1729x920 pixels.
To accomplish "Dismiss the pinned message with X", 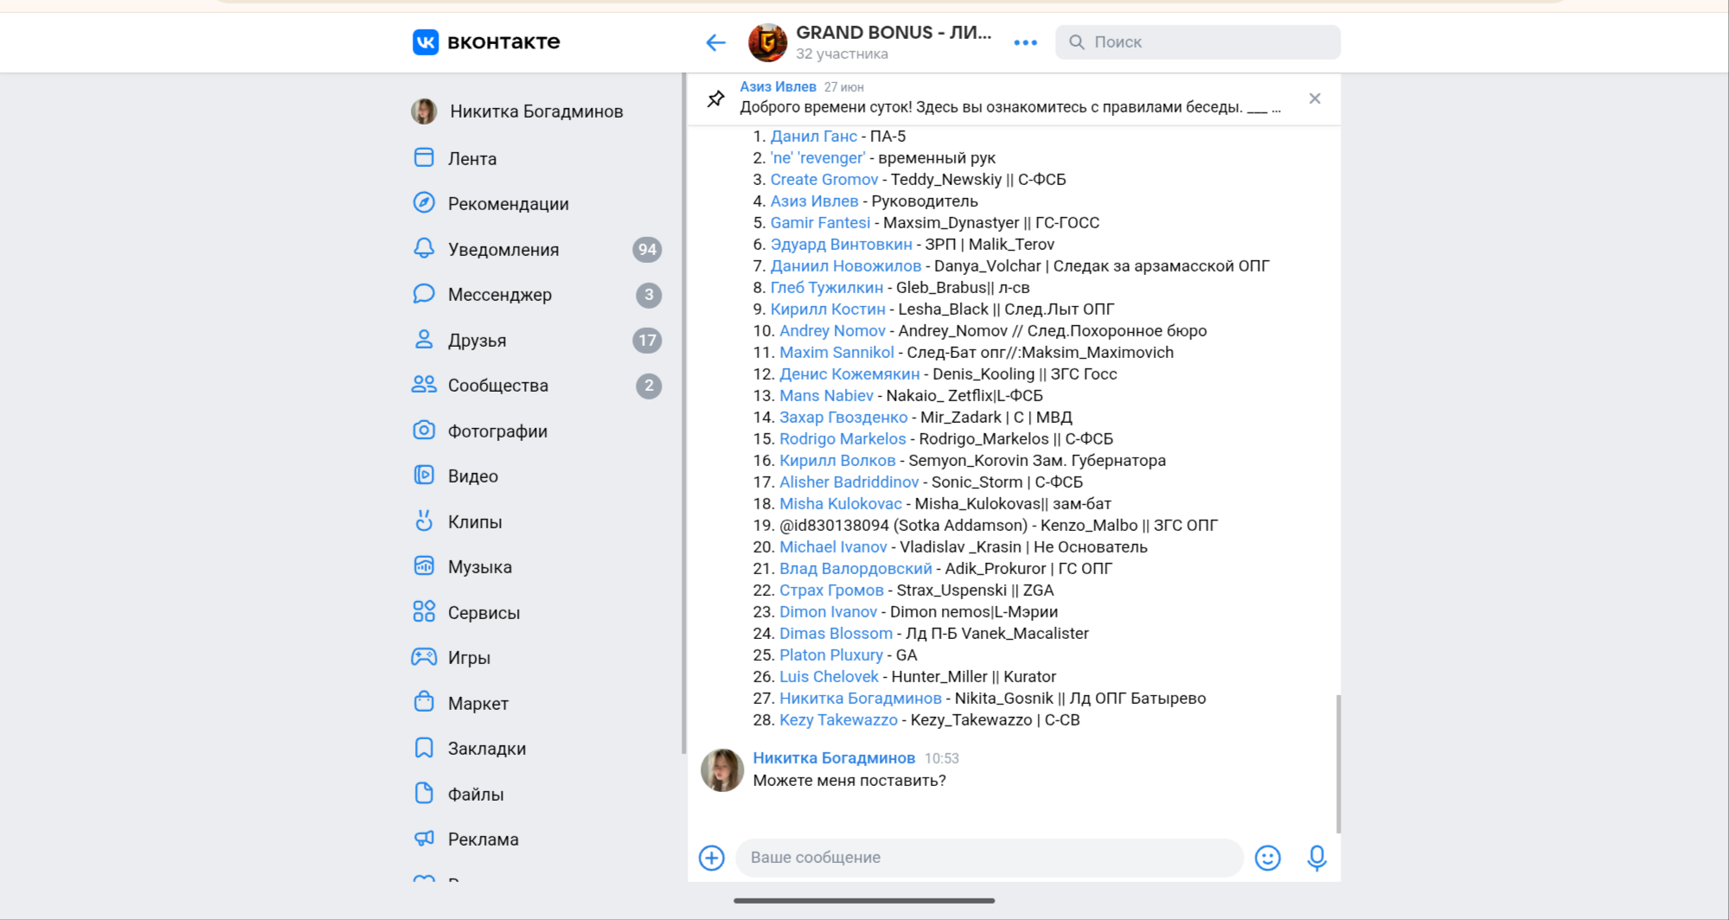I will (x=1315, y=99).
